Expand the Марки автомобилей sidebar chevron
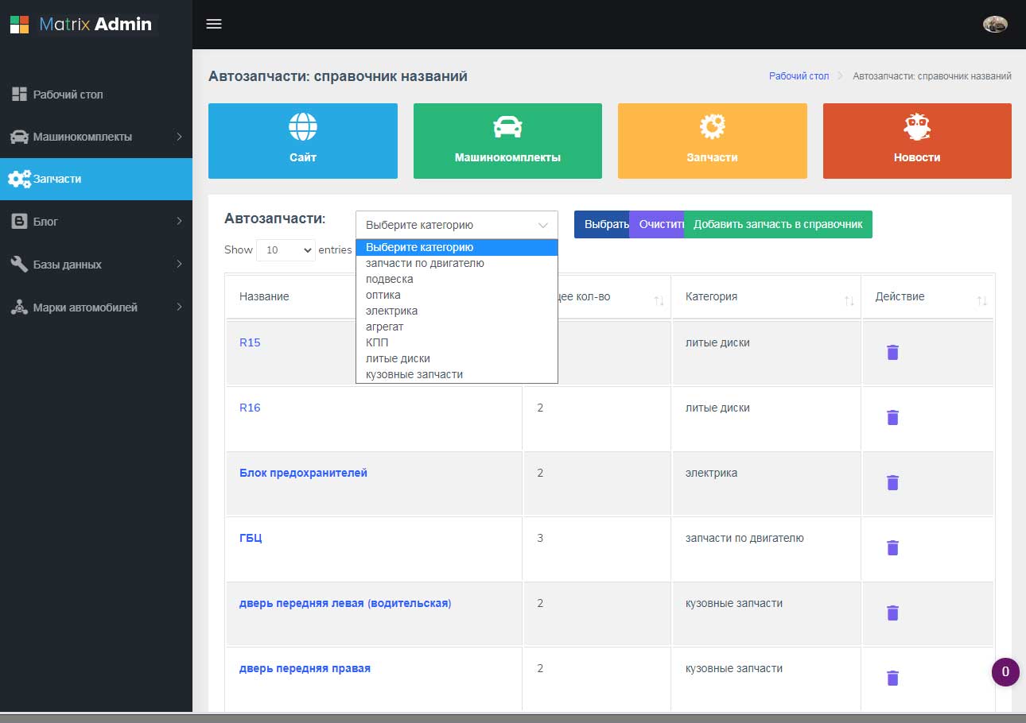The image size is (1026, 723). pos(179,307)
